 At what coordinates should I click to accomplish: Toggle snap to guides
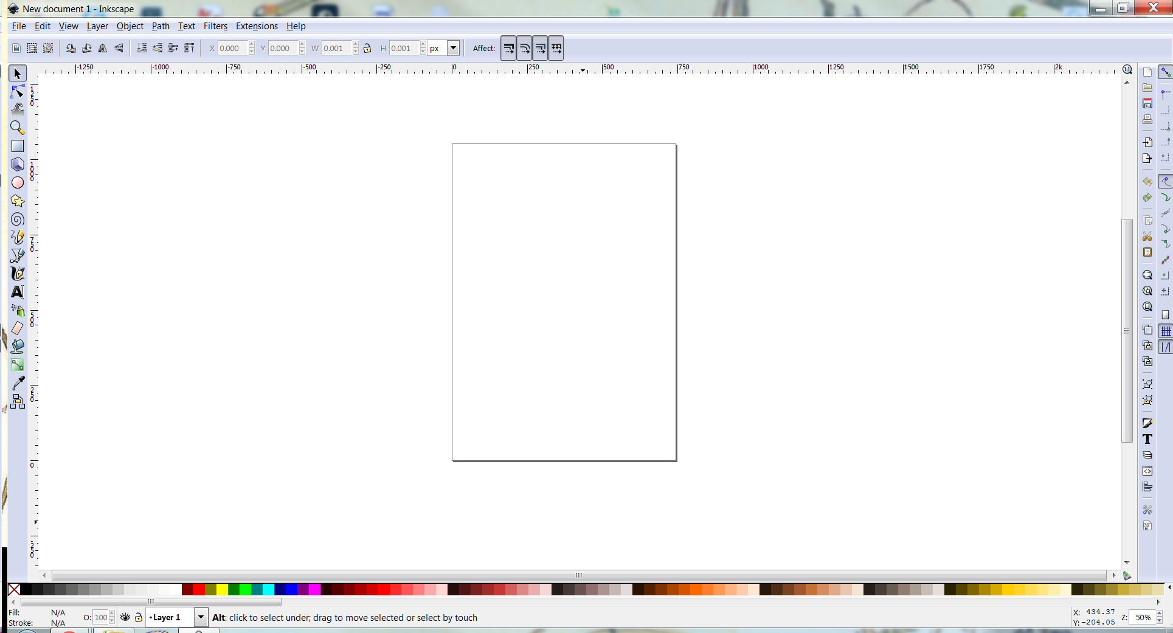tap(1166, 347)
